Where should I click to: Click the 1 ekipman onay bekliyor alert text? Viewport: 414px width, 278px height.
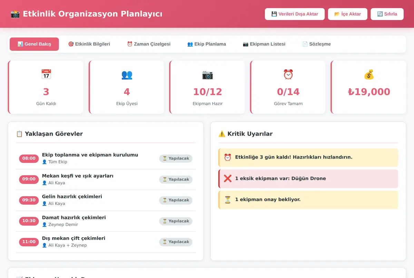pyautogui.click(x=268, y=200)
